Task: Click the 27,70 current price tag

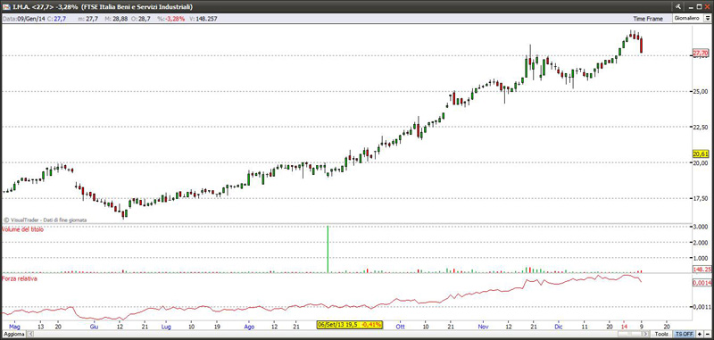Action: (700, 54)
